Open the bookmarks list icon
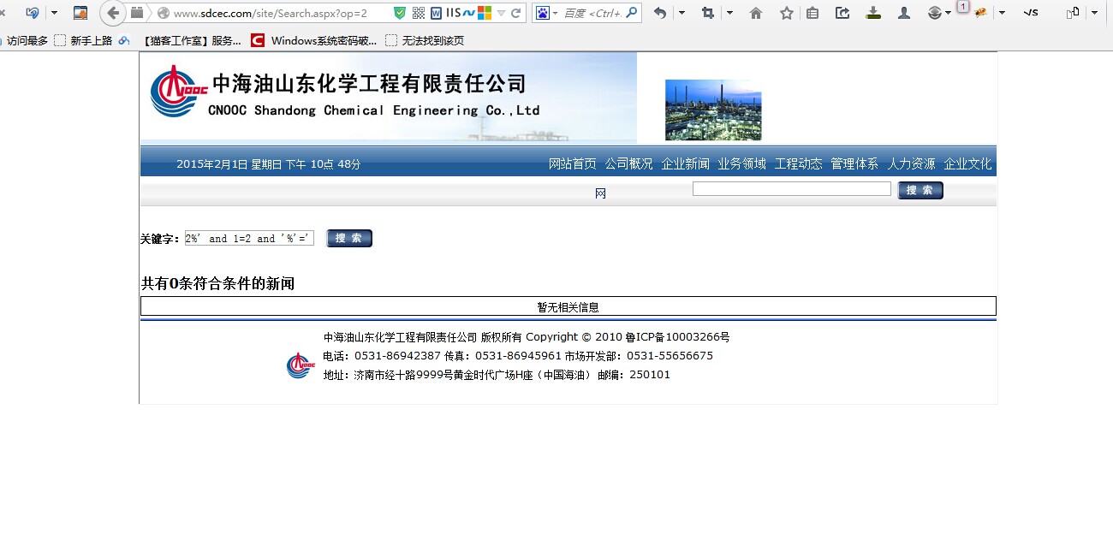Screen dimensions: 1113x534 click(x=813, y=13)
